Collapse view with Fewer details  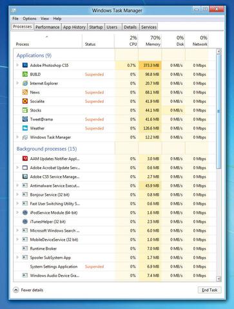pos(28,290)
